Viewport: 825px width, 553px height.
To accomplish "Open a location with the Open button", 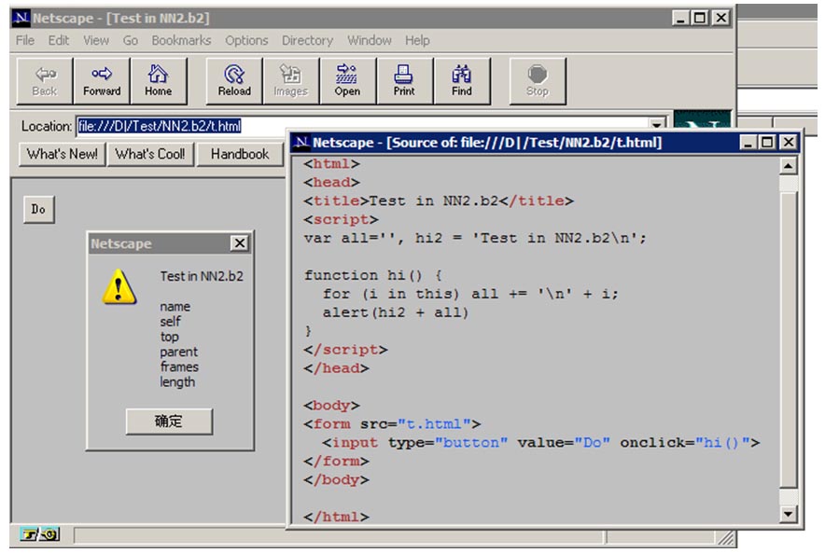I will click(348, 81).
